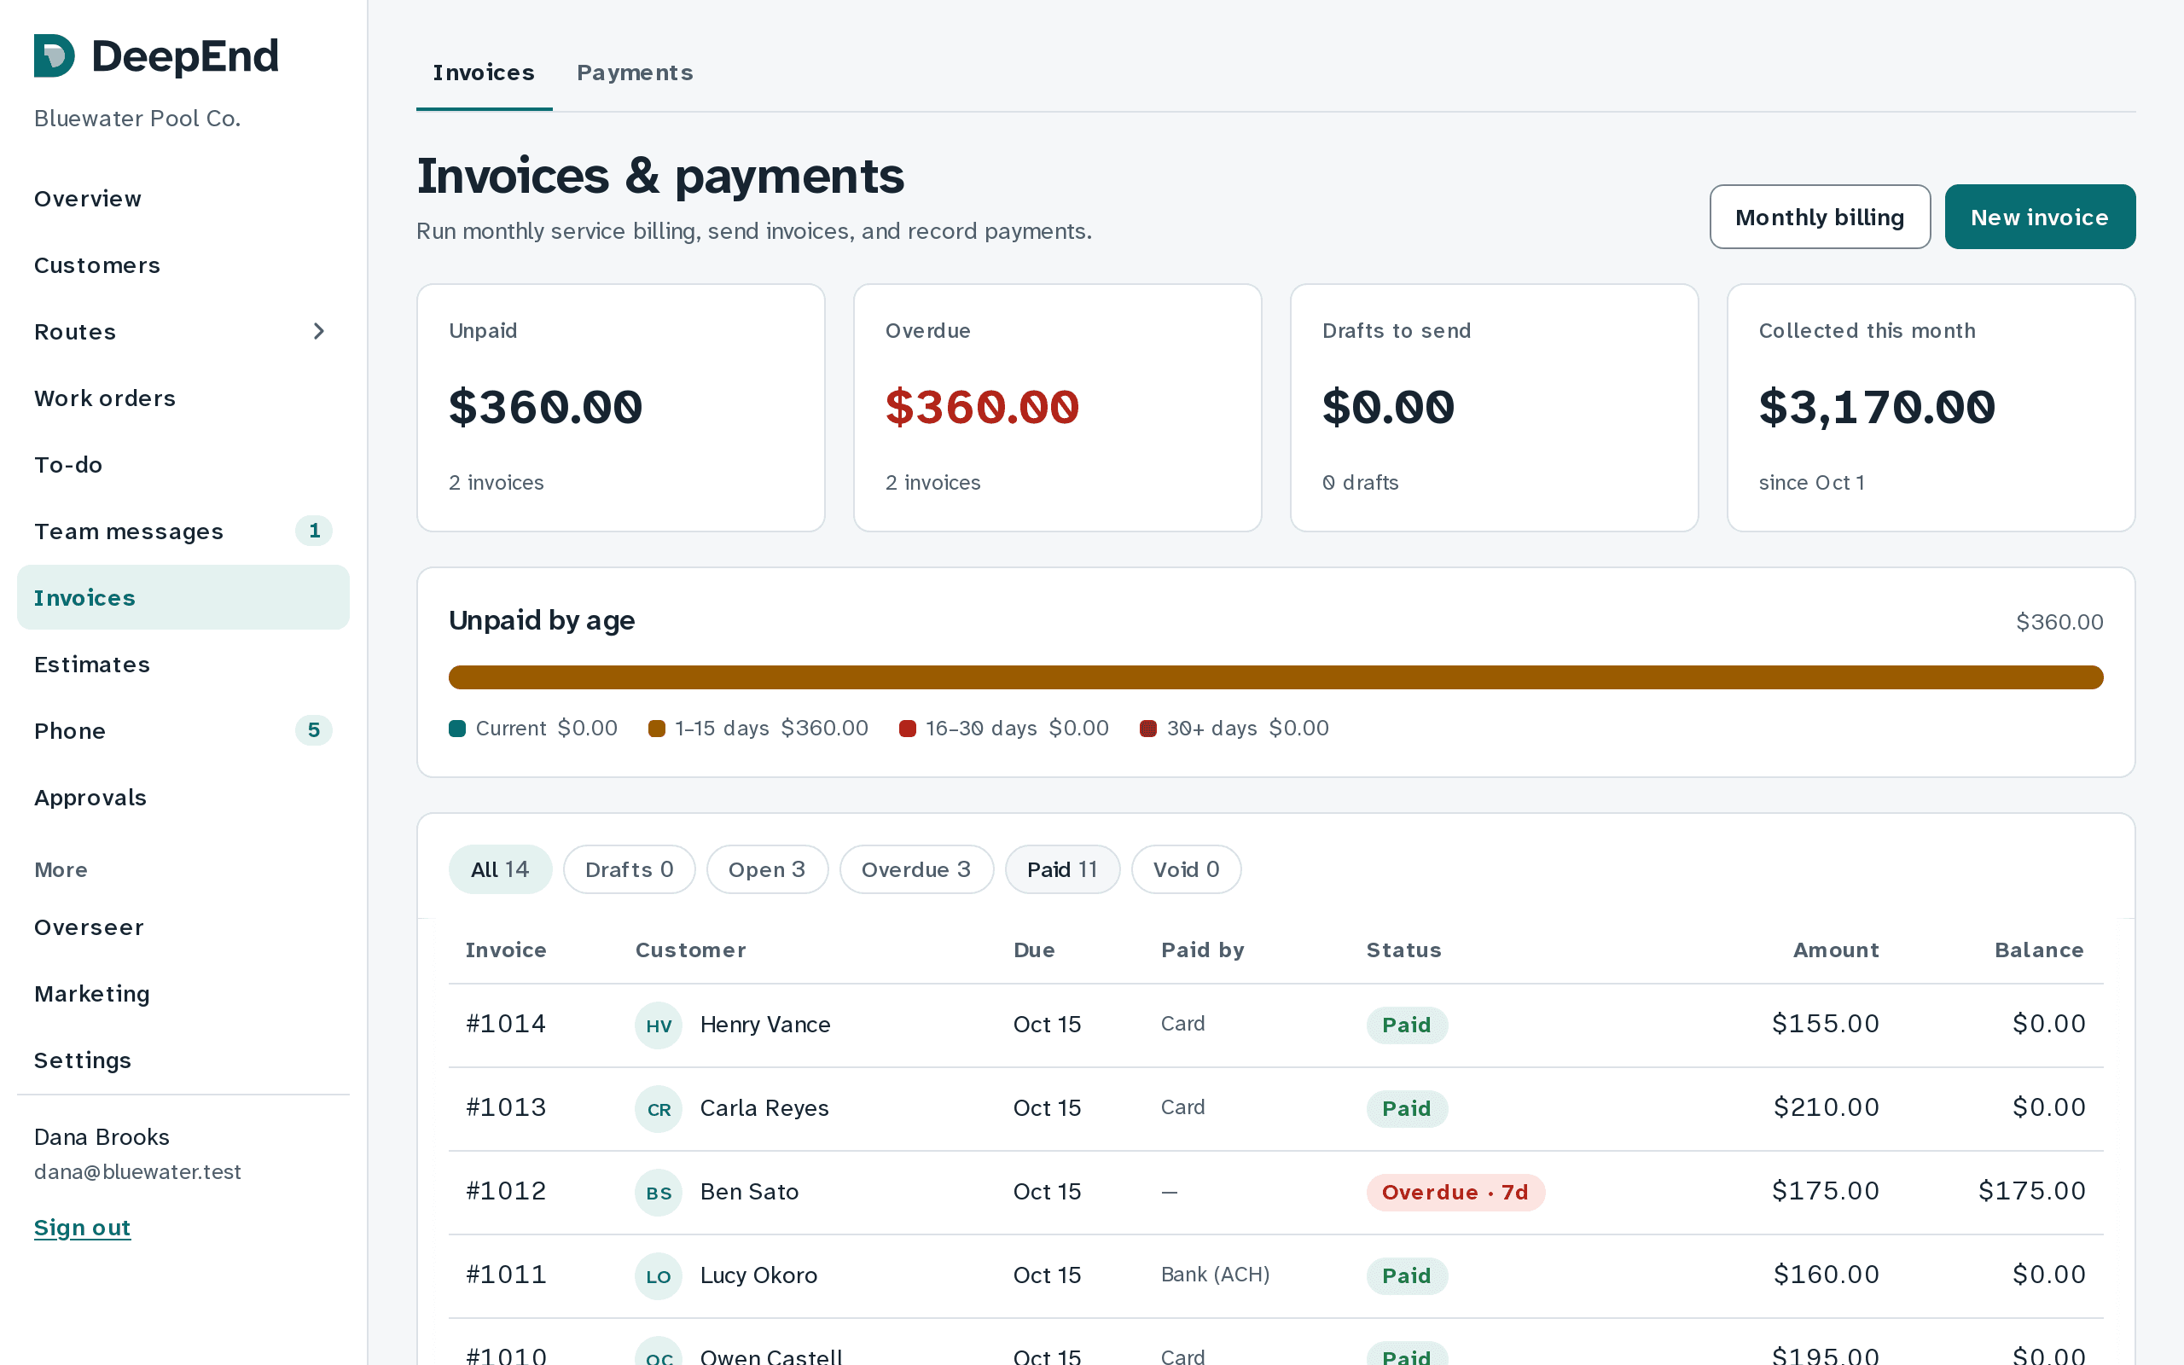Click Lucy Okoro's LO avatar
Viewport: 2184px width, 1365px height.
(x=659, y=1275)
